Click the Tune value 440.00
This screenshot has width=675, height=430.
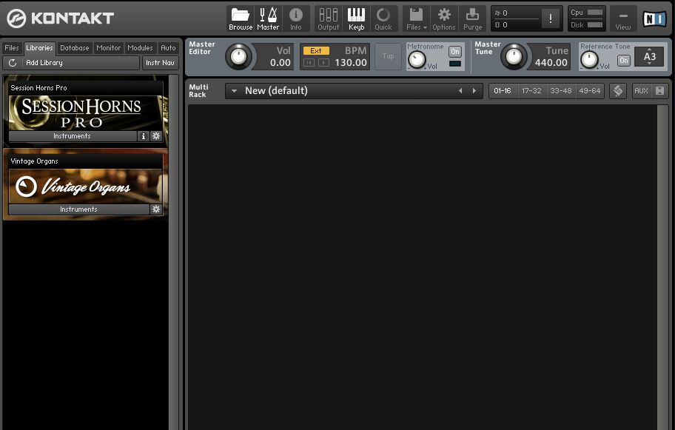coord(551,63)
